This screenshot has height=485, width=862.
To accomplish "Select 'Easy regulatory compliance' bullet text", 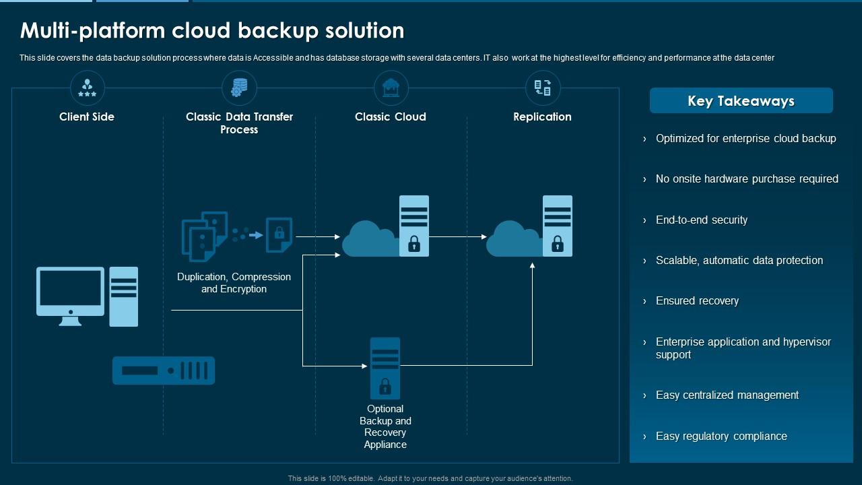I will click(721, 436).
